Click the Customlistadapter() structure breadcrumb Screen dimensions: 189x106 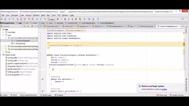coord(76,30)
